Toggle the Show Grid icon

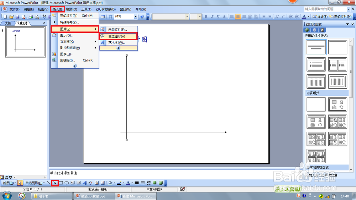tap(110, 17)
